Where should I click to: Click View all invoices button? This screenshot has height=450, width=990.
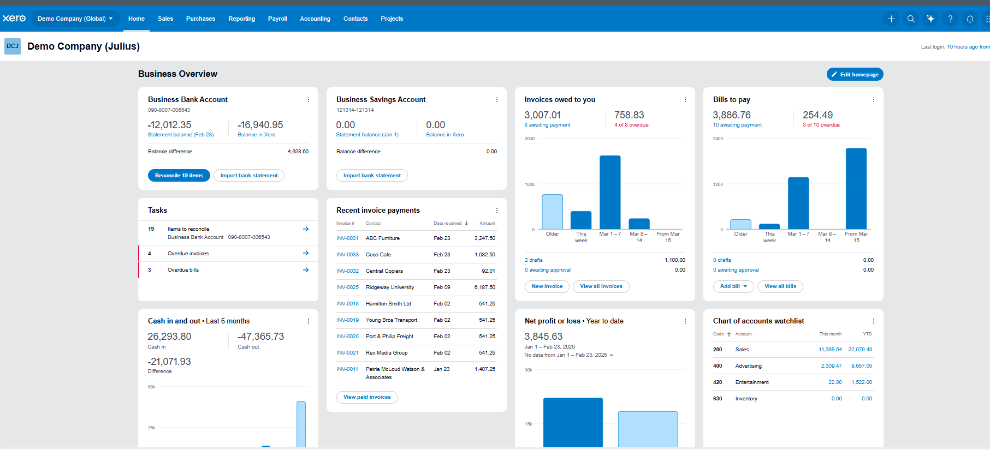pos(601,286)
